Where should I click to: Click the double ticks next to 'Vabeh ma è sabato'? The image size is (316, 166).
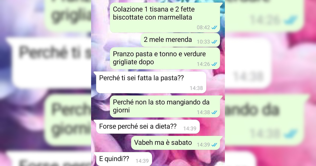tap(214, 145)
